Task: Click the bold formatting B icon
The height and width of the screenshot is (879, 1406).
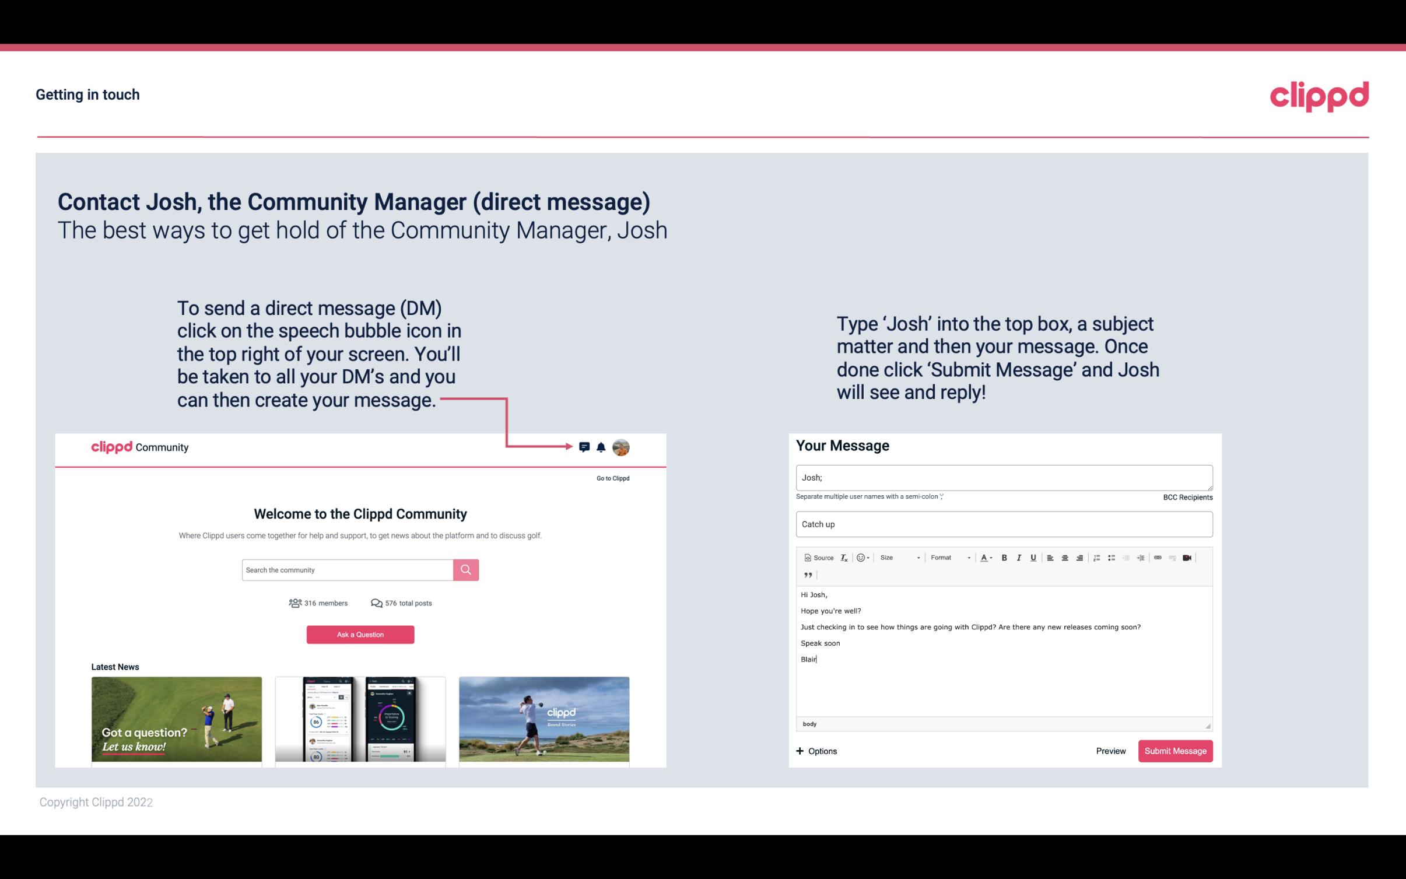Action: [1003, 557]
